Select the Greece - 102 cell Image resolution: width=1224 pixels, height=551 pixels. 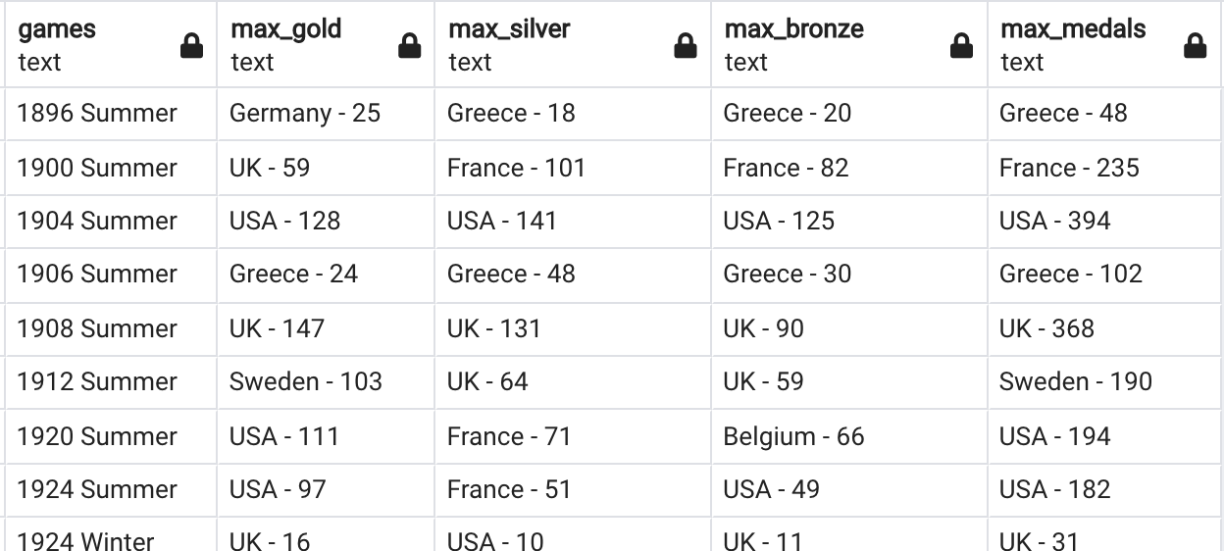(x=1105, y=275)
